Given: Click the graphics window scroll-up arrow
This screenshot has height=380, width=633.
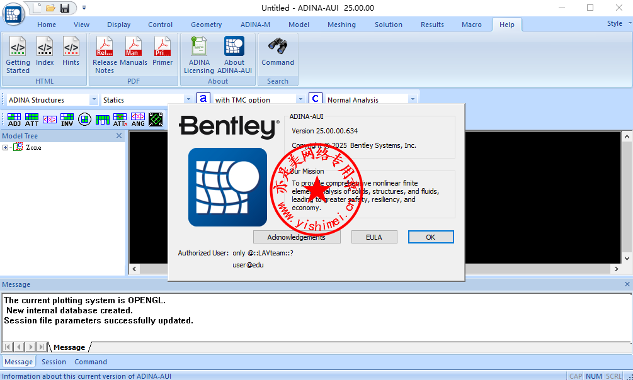Looking at the screenshot, I should [x=627, y=137].
